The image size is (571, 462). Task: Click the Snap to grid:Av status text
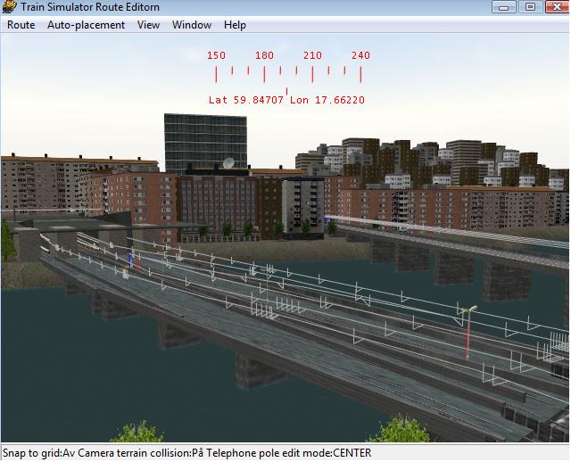38,453
